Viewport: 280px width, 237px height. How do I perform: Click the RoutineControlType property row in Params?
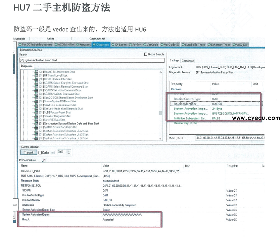(216, 99)
